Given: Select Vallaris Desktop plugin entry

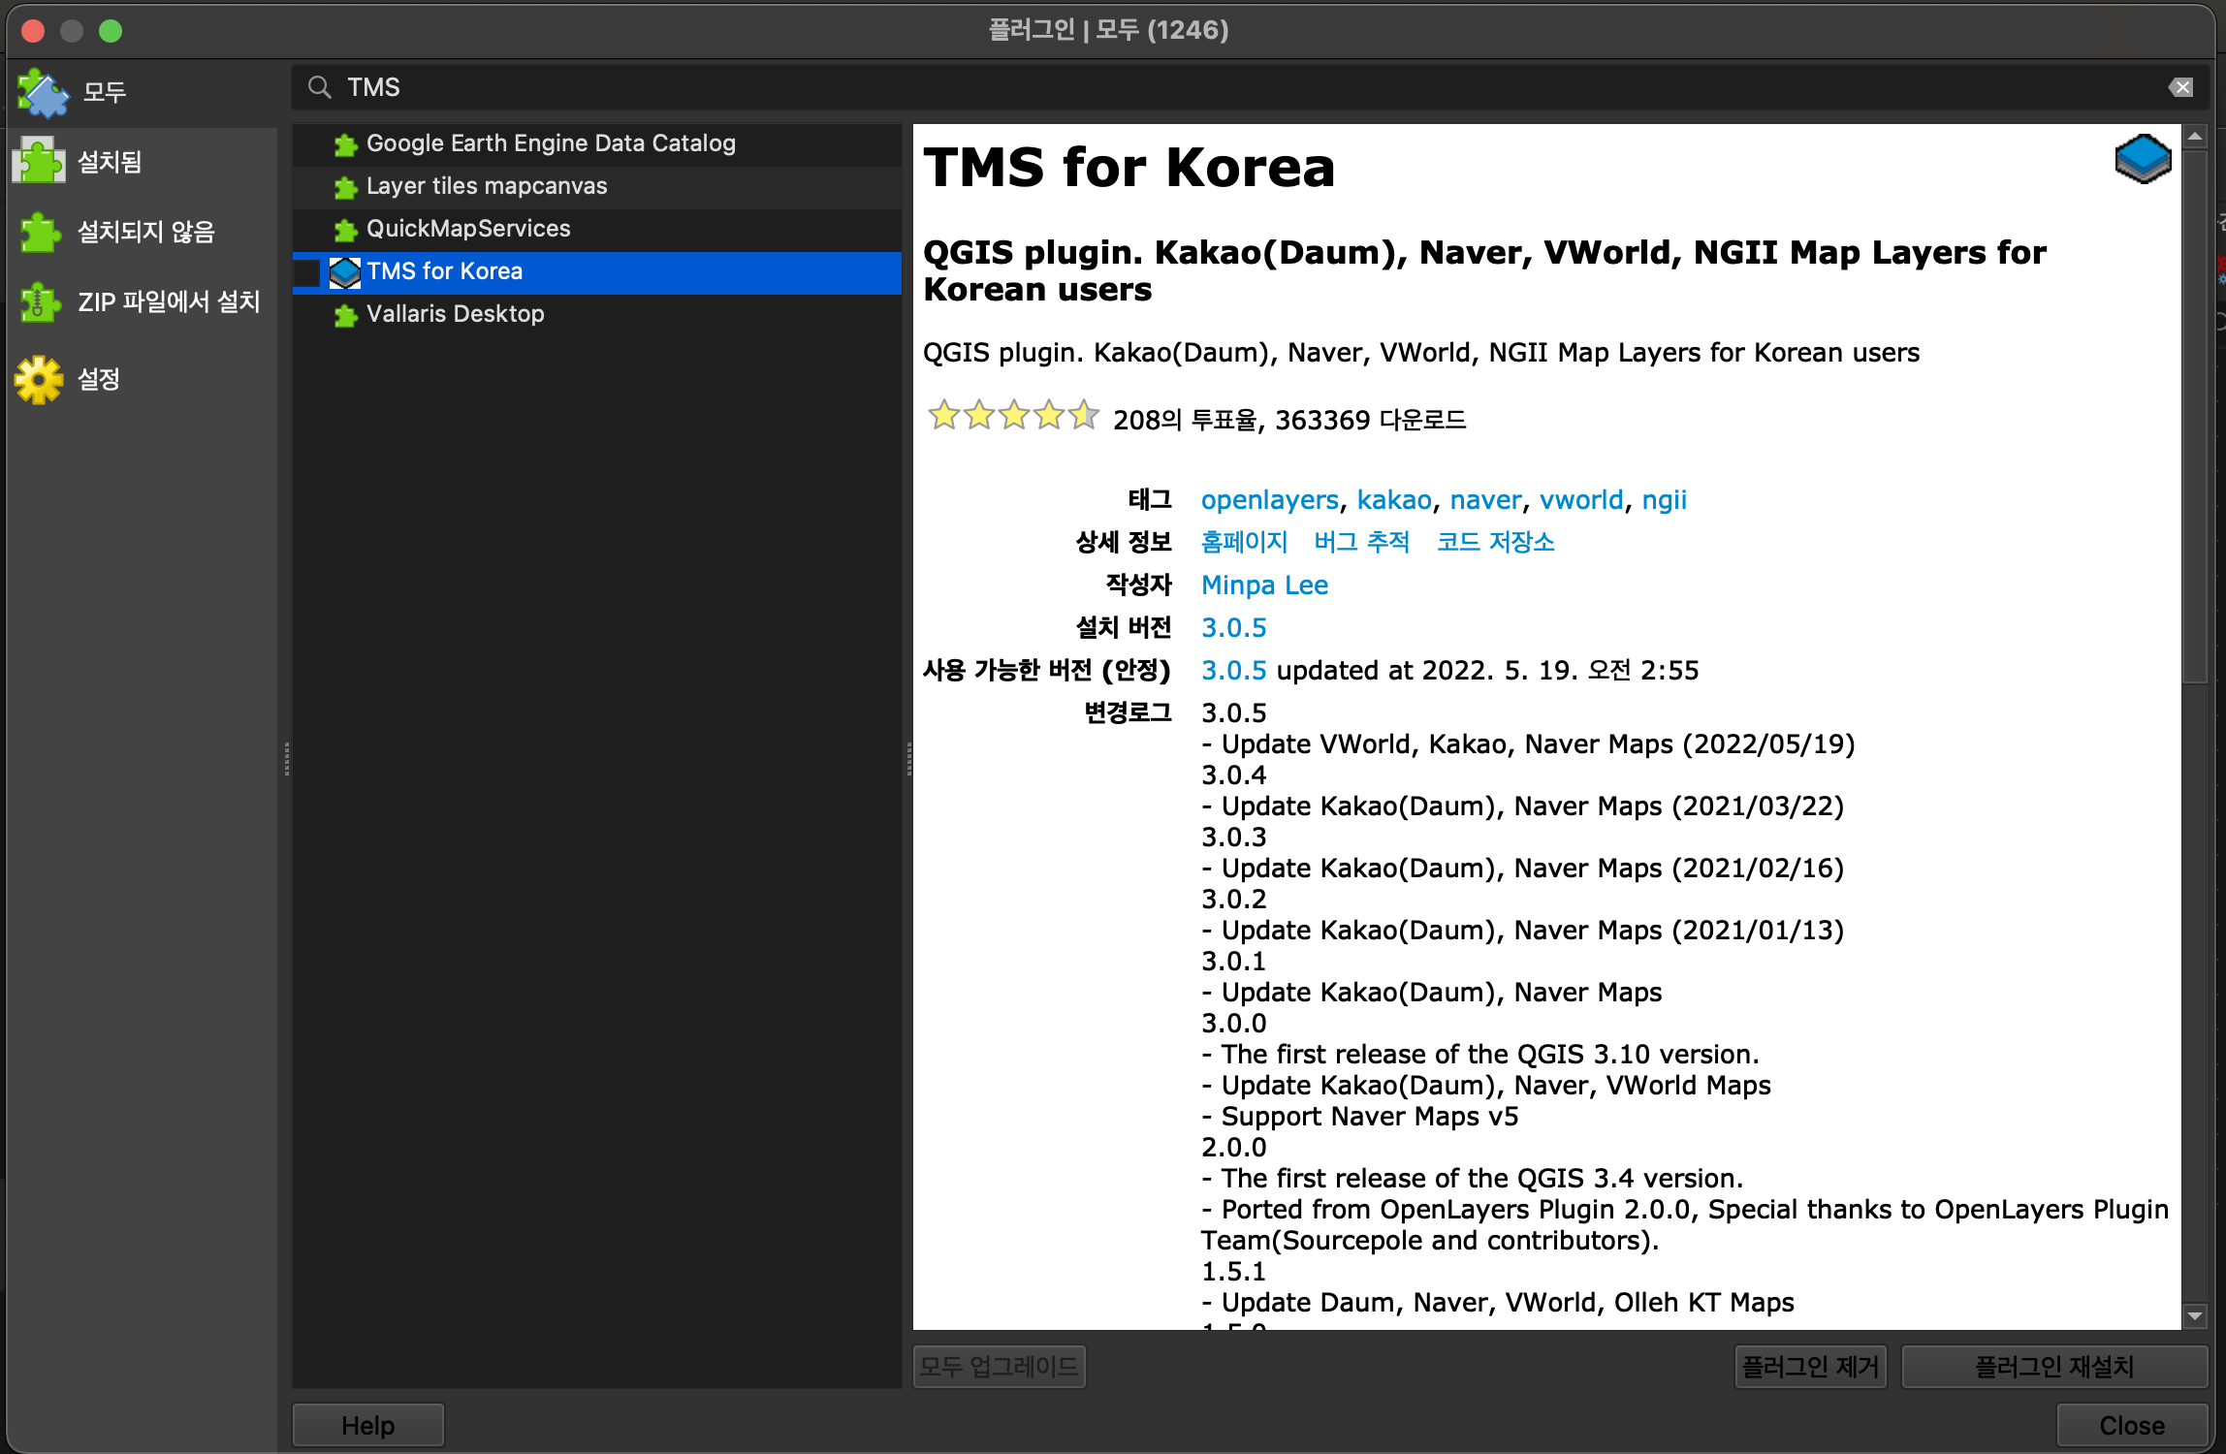Looking at the screenshot, I should point(455,314).
